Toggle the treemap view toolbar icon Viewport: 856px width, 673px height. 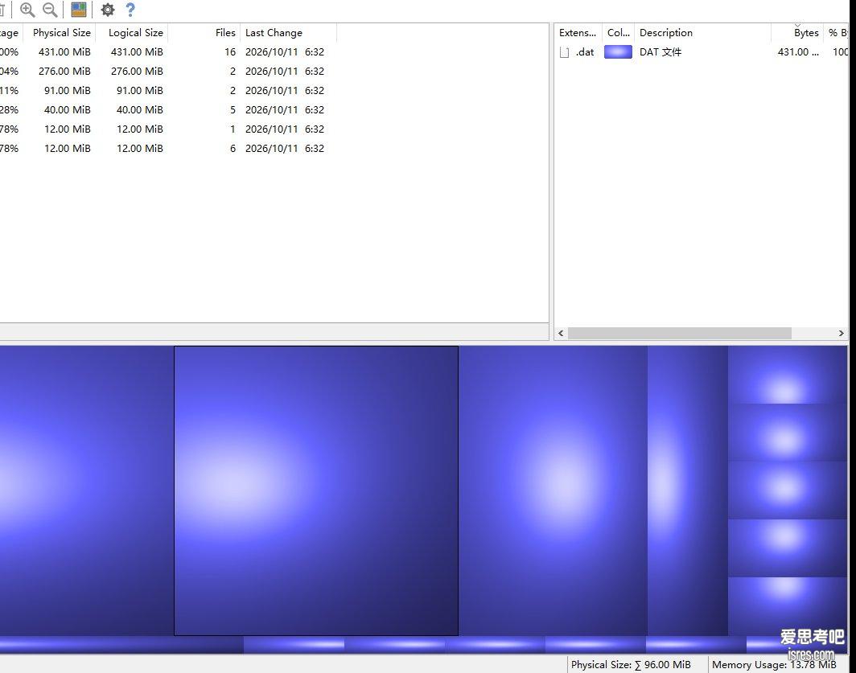(x=79, y=10)
